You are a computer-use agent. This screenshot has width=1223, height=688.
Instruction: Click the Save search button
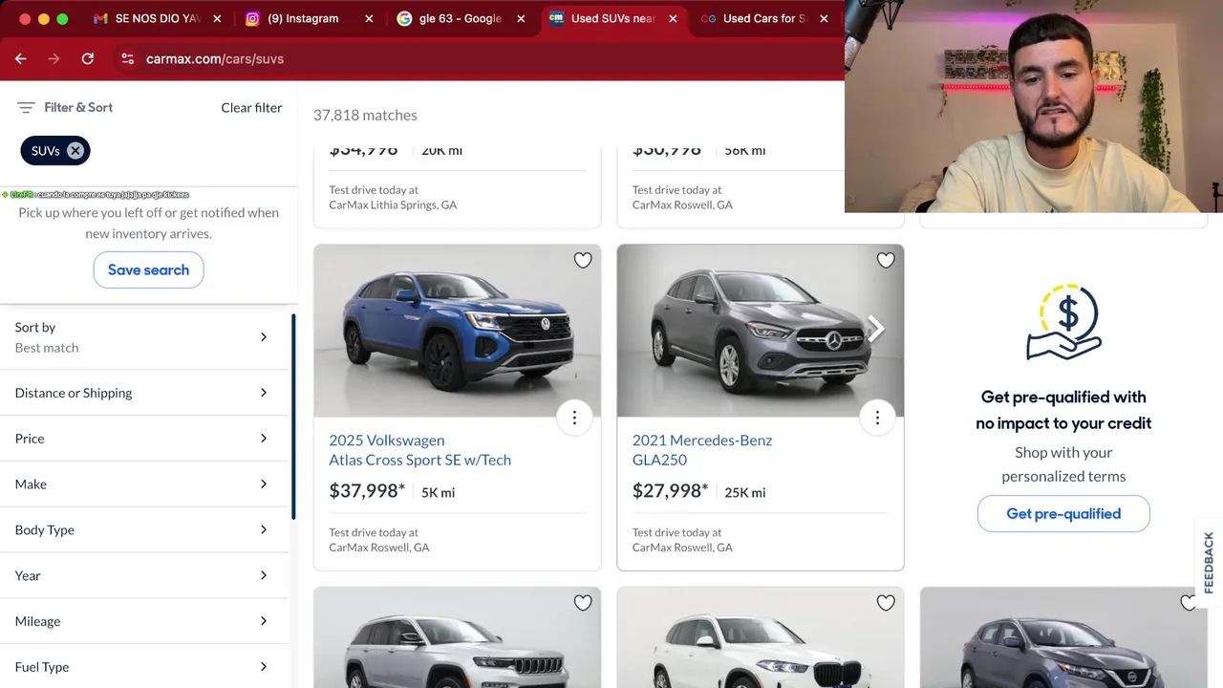coord(148,269)
